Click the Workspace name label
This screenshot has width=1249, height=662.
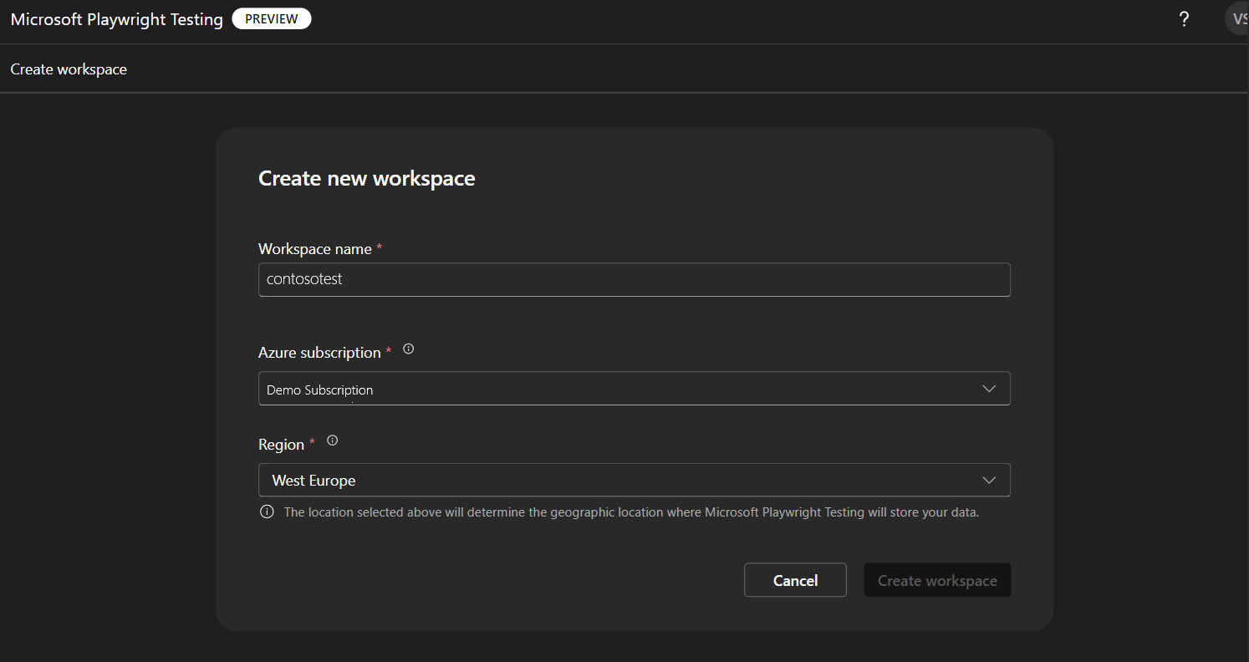click(316, 248)
